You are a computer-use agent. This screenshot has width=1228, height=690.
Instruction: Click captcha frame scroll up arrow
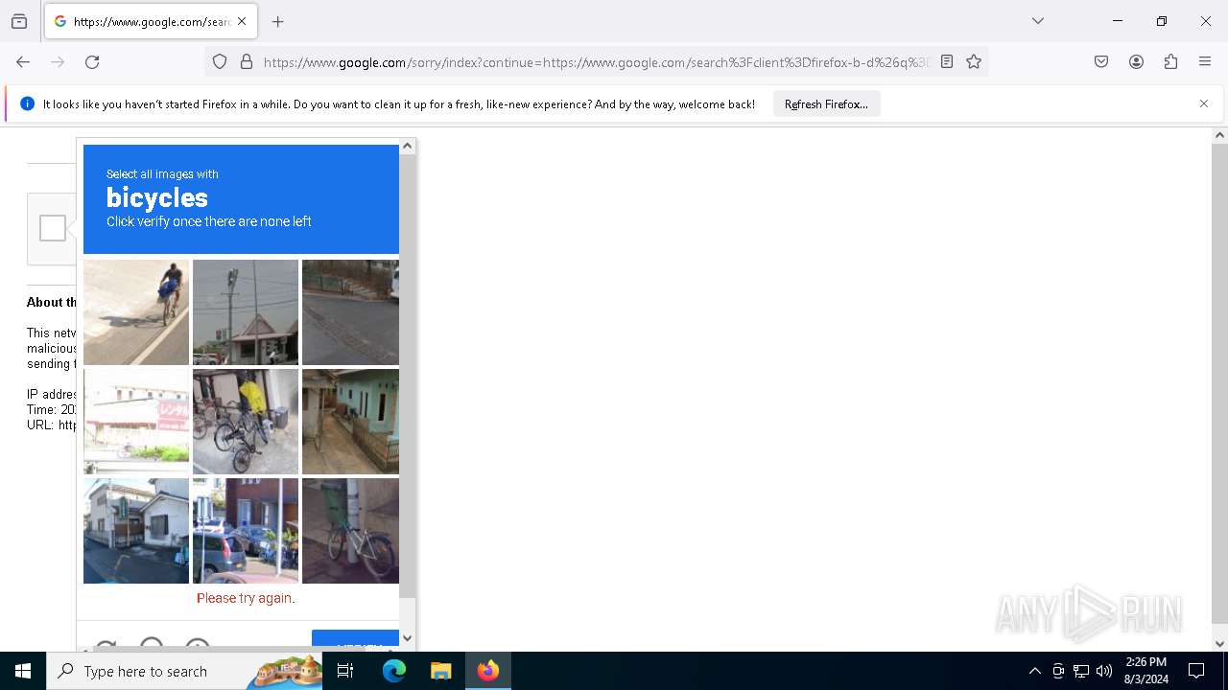408,146
